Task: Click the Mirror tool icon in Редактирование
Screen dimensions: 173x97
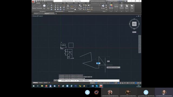Action: coord(58,7)
